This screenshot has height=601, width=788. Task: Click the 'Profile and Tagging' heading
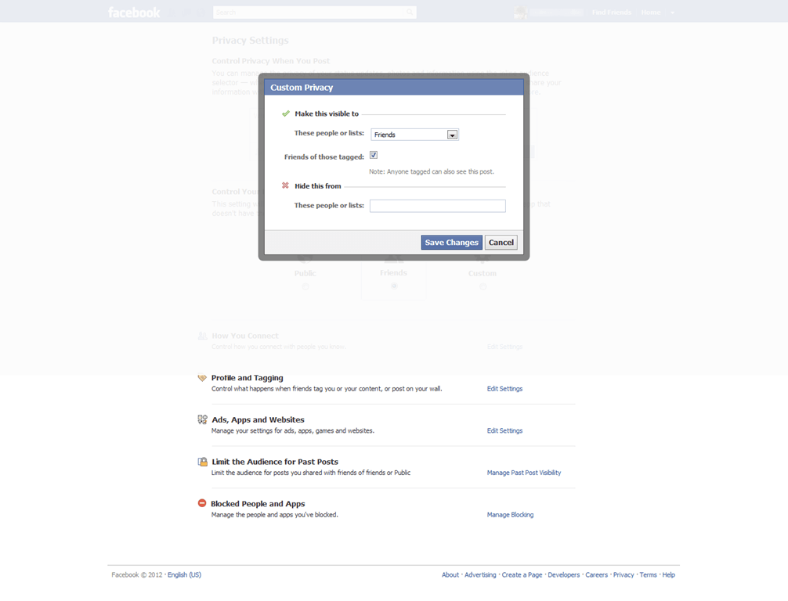point(248,377)
